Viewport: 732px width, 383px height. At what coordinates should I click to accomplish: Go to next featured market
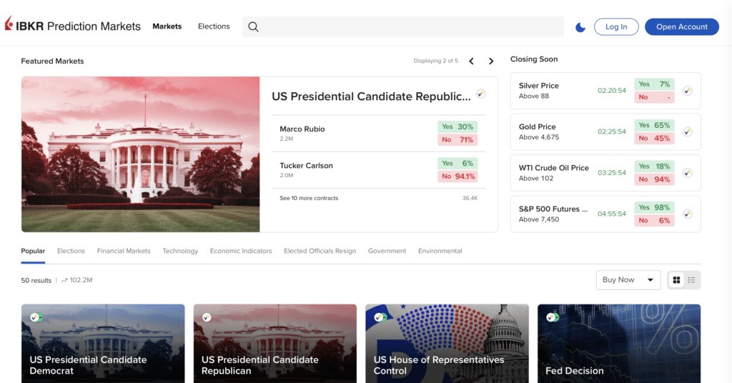pyautogui.click(x=491, y=61)
